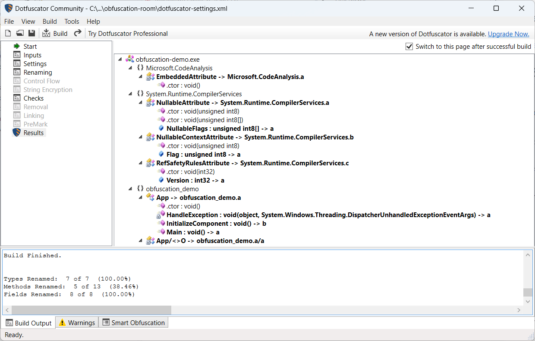Switch to the Smart Obfuscation tab

pos(133,322)
